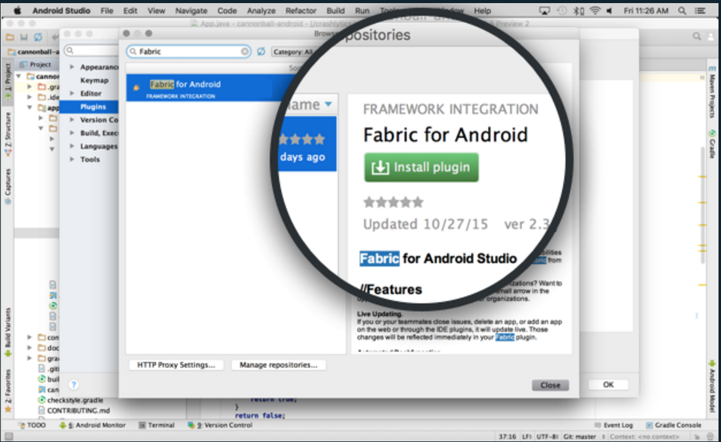
Task: Expand Build, Execution settings section
Action: click(x=72, y=133)
